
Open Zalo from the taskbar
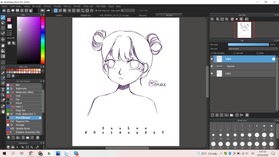pos(67,153)
